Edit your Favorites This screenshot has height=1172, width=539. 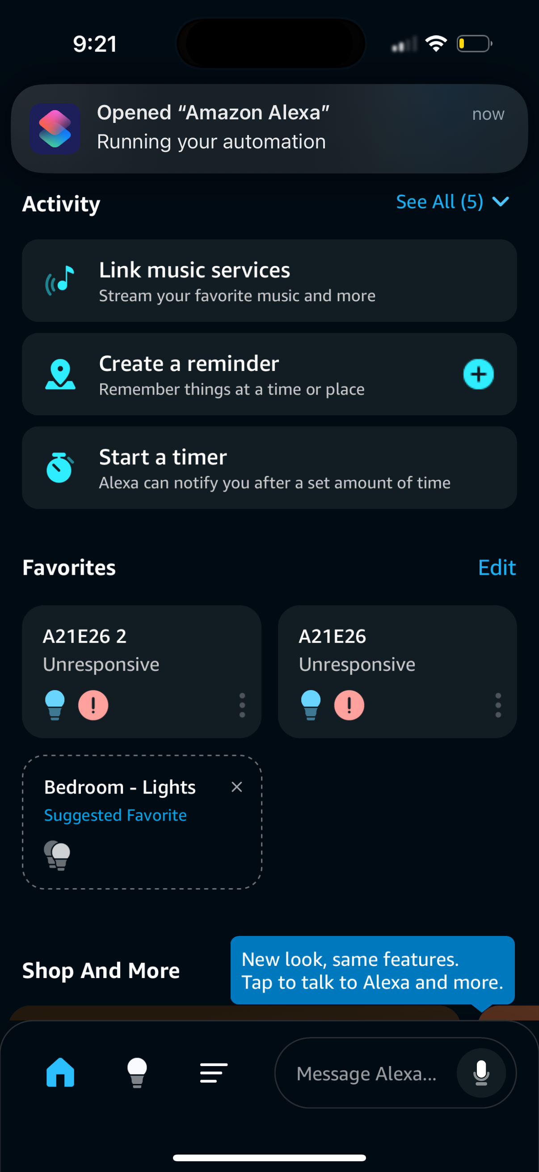497,567
